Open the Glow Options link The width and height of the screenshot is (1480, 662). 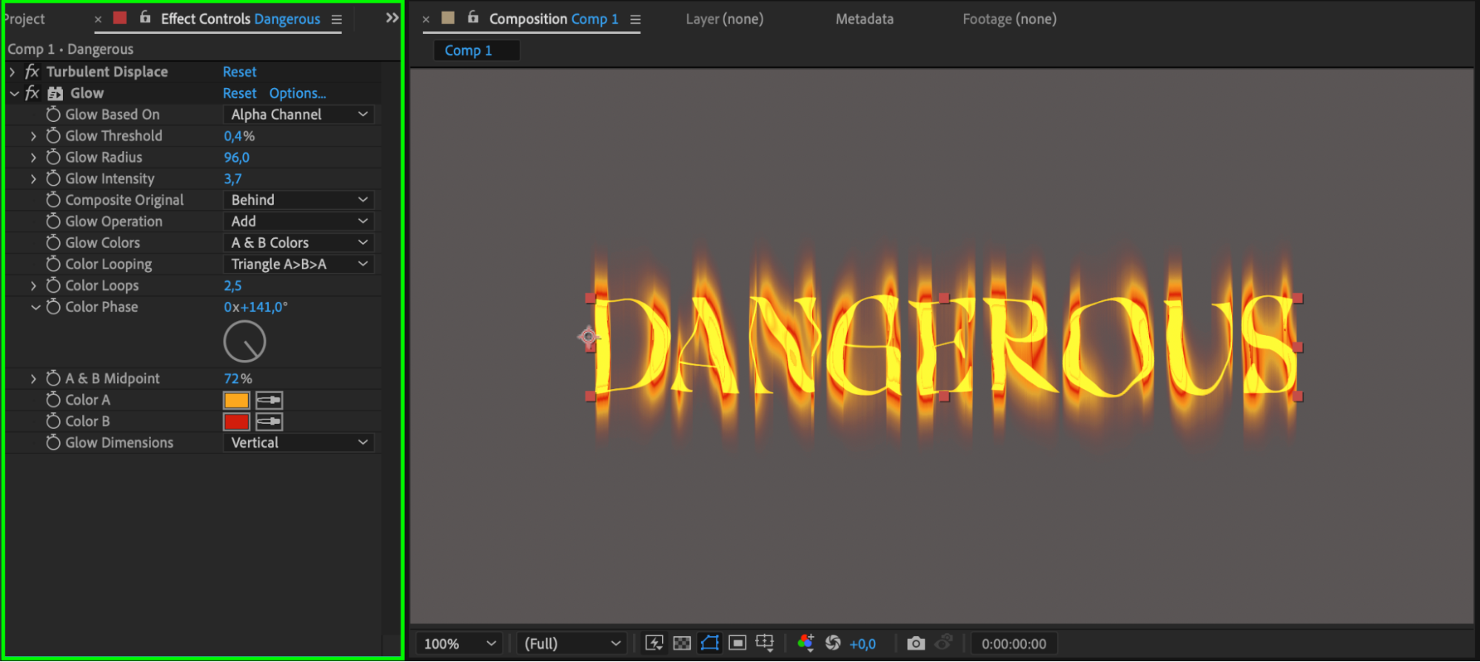pos(297,93)
